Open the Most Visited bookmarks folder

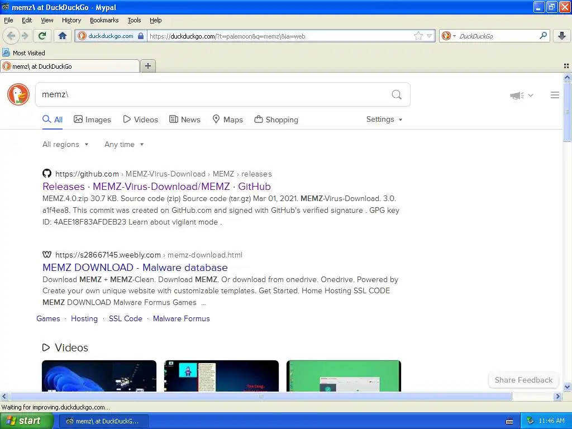(23, 53)
